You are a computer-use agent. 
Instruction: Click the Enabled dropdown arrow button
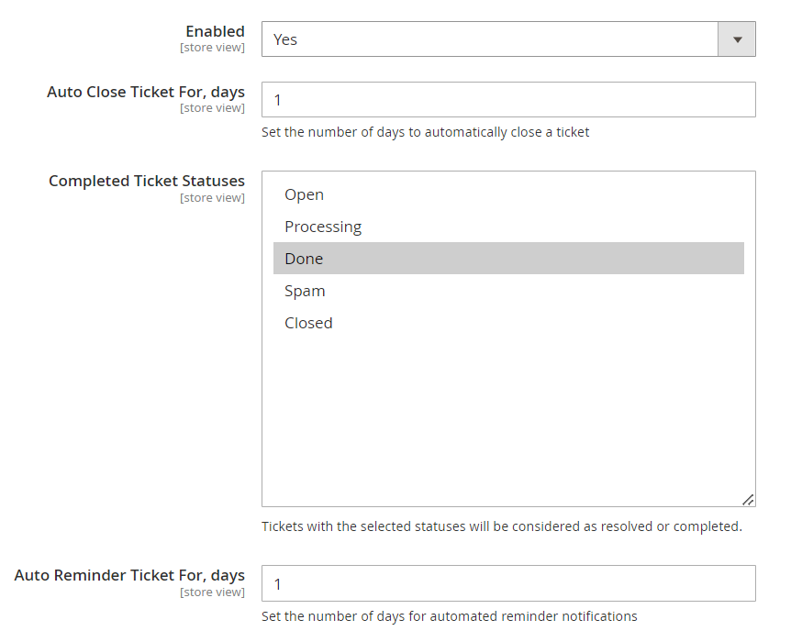click(x=737, y=39)
